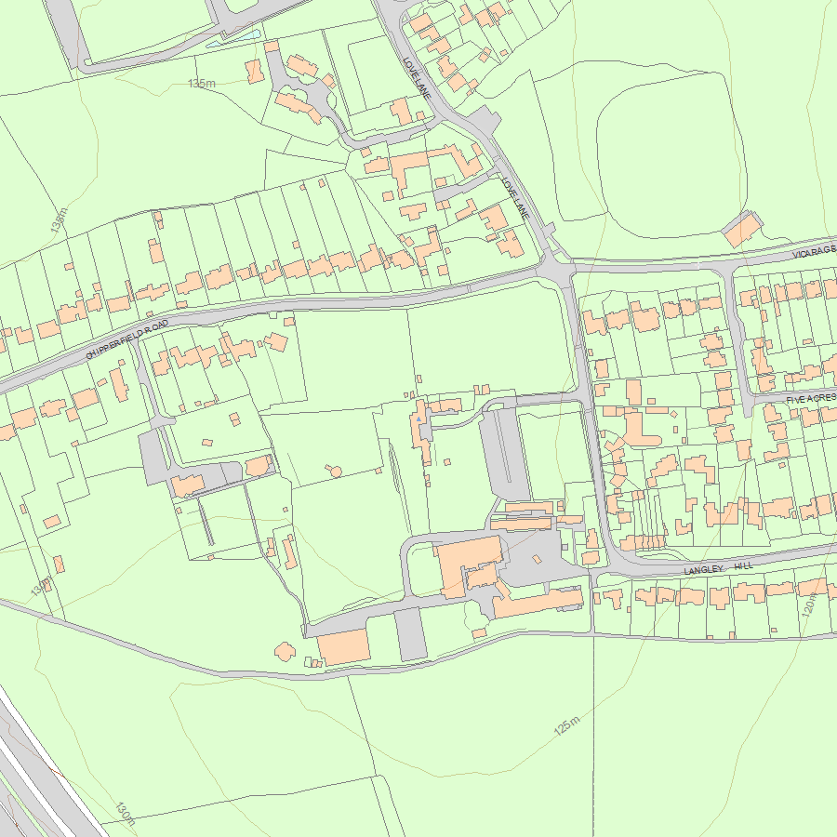Select the Five Acres street label
Image resolution: width=837 pixels, height=837 pixels.
[811, 398]
